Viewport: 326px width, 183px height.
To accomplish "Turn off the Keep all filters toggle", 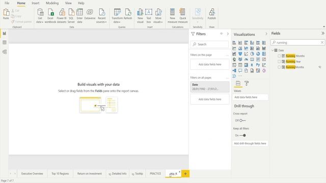I will tap(242, 136).
